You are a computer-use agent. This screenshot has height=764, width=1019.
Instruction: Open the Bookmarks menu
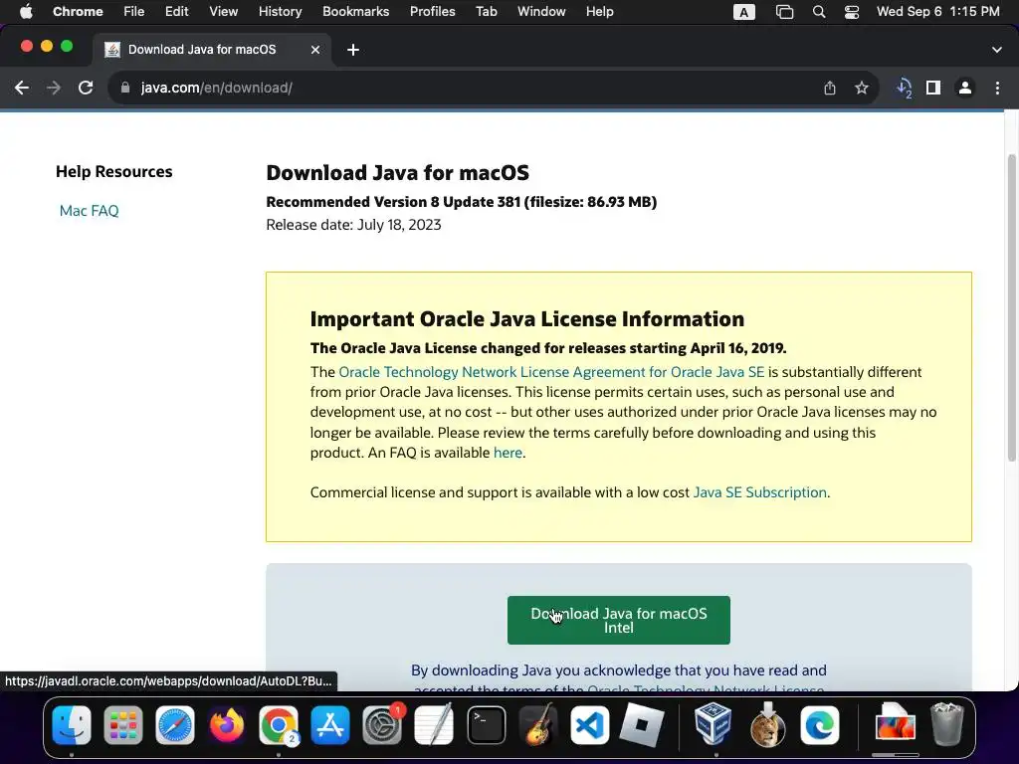tap(355, 12)
